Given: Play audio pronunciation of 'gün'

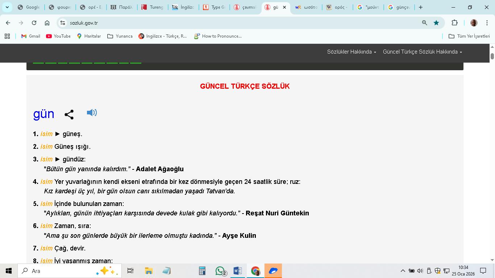Looking at the screenshot, I should click(x=92, y=113).
